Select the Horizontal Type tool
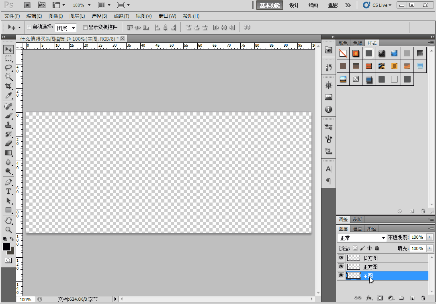 (8, 191)
